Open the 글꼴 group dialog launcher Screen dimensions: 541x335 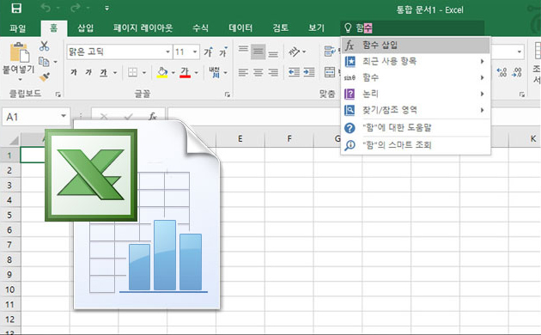click(227, 94)
